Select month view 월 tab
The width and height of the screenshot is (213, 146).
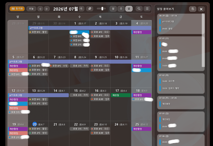[x=129, y=9]
